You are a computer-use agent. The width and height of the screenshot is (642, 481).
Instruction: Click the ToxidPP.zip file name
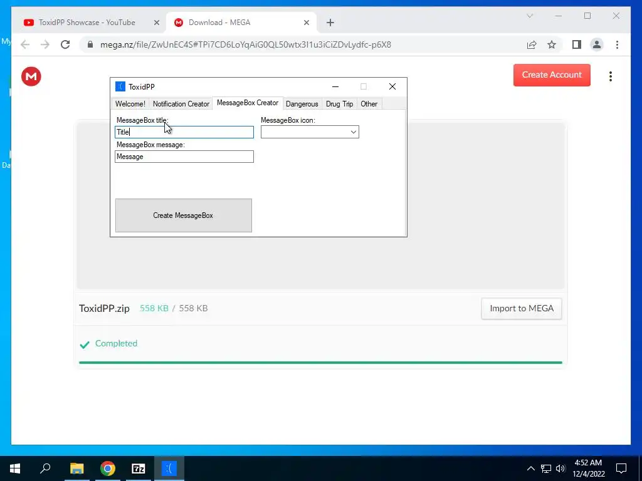pos(104,308)
